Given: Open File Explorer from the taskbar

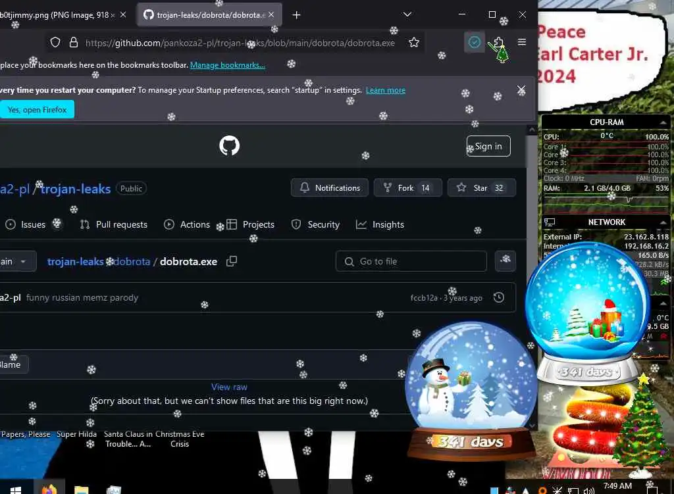Looking at the screenshot, I should [x=81, y=489].
